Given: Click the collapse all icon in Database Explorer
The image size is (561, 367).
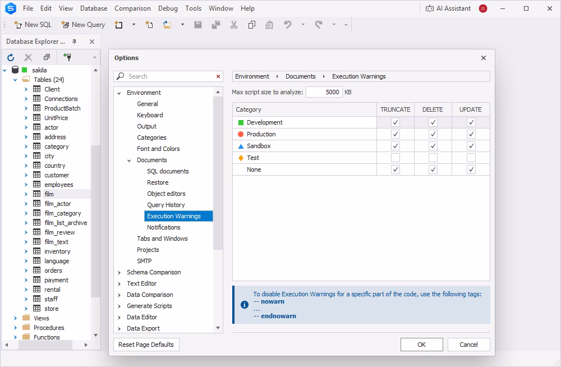Looking at the screenshot, I should [x=47, y=57].
